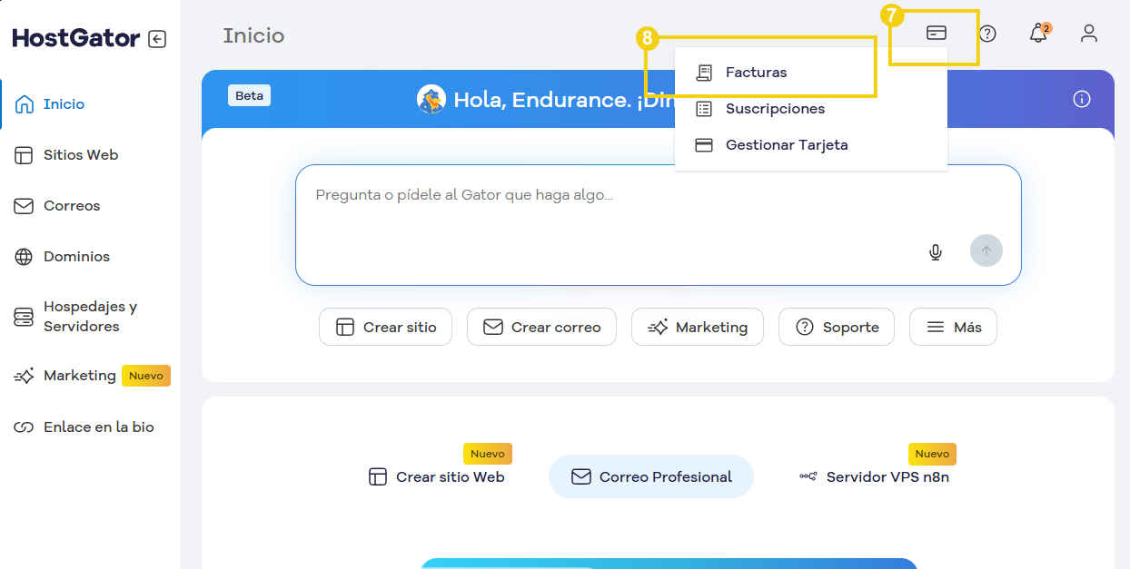1130x569 pixels.
Task: Collapse the sidebar using the arrow next to HostGator
Action: [x=155, y=39]
